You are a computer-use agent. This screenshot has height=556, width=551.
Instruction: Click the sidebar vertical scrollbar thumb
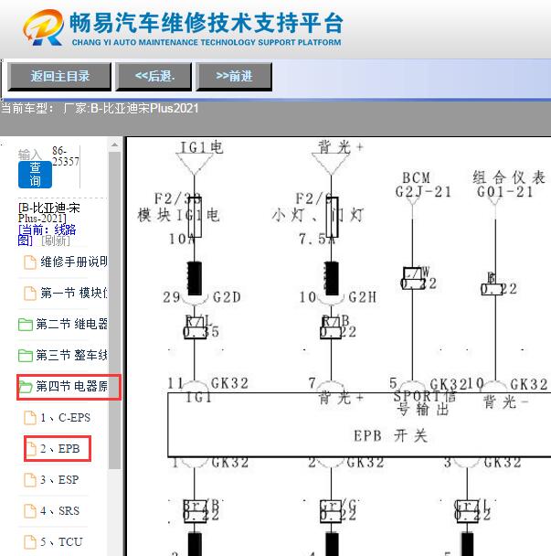pos(114,310)
